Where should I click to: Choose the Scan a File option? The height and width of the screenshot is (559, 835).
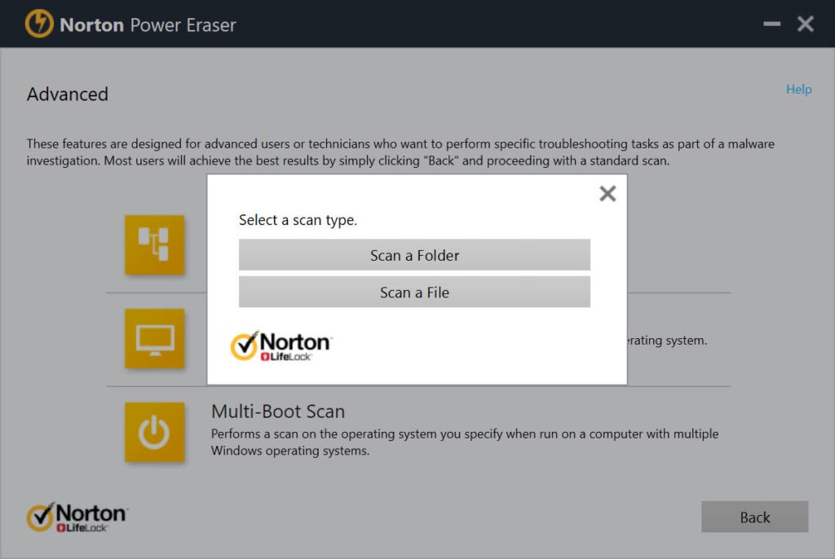pyautogui.click(x=414, y=292)
